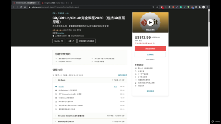Click the 课程内容 heading

(x=58, y=70)
